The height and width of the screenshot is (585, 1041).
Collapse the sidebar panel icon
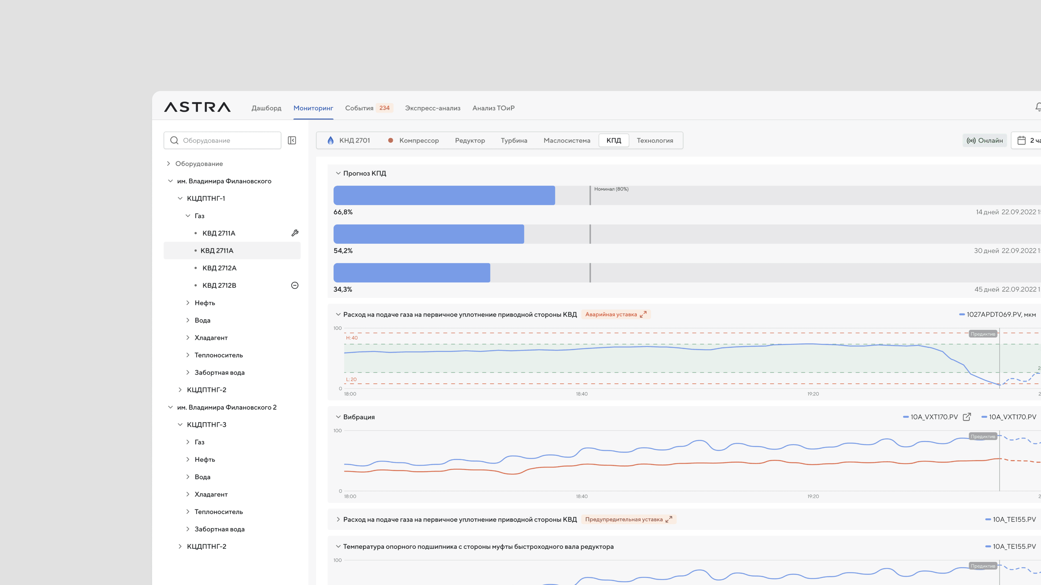click(292, 140)
